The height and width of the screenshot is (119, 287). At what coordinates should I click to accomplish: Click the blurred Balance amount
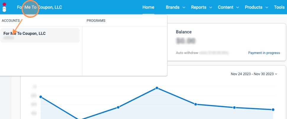click(186, 41)
